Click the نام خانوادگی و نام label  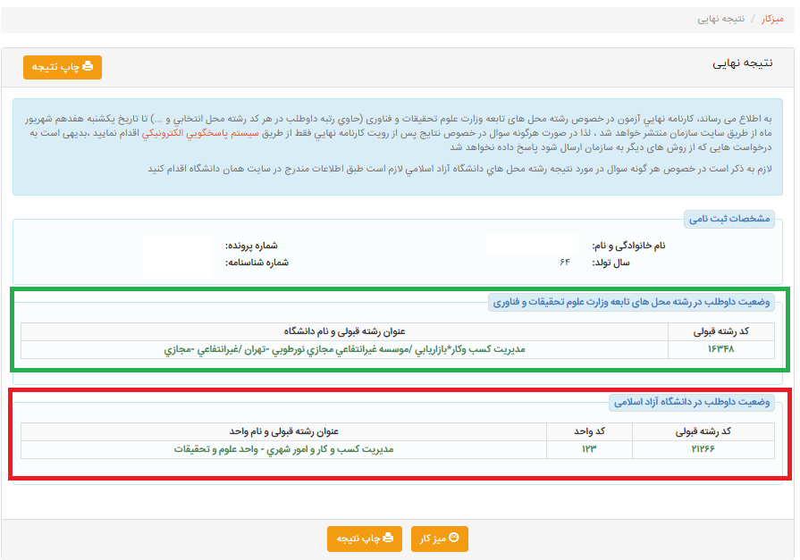(x=628, y=246)
